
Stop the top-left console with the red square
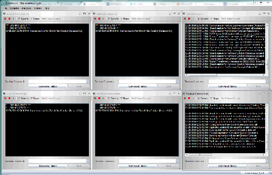[10, 19]
